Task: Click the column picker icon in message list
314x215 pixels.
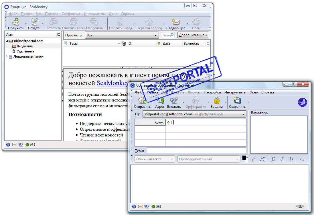Action: (x=208, y=44)
